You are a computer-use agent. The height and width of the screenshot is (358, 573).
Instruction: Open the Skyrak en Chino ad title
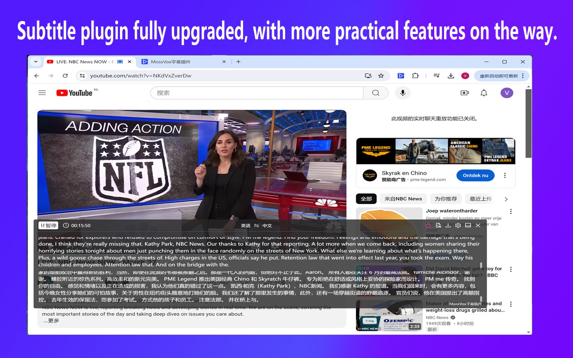(x=404, y=173)
